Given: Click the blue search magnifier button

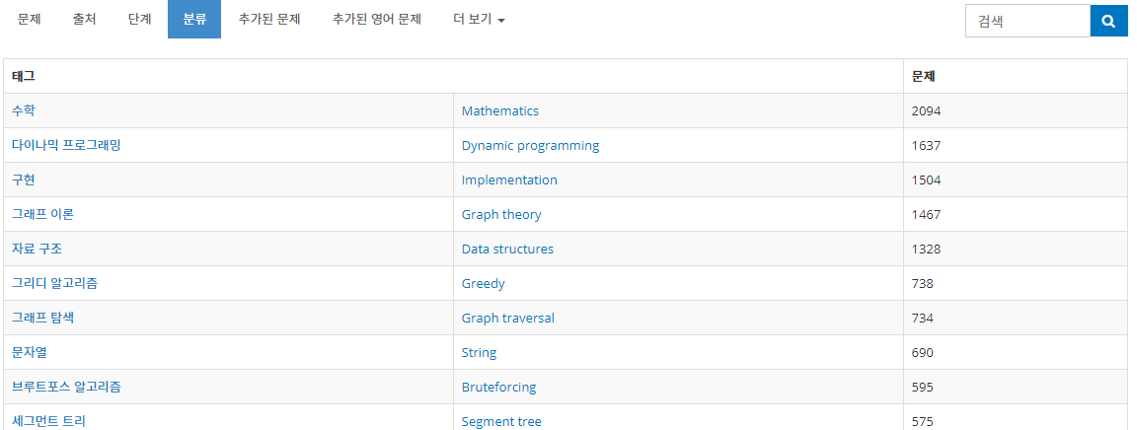Looking at the screenshot, I should 1108,21.
